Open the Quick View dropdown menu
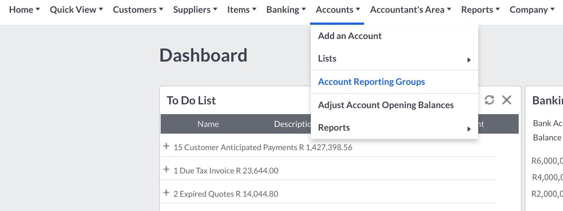 pos(76,10)
